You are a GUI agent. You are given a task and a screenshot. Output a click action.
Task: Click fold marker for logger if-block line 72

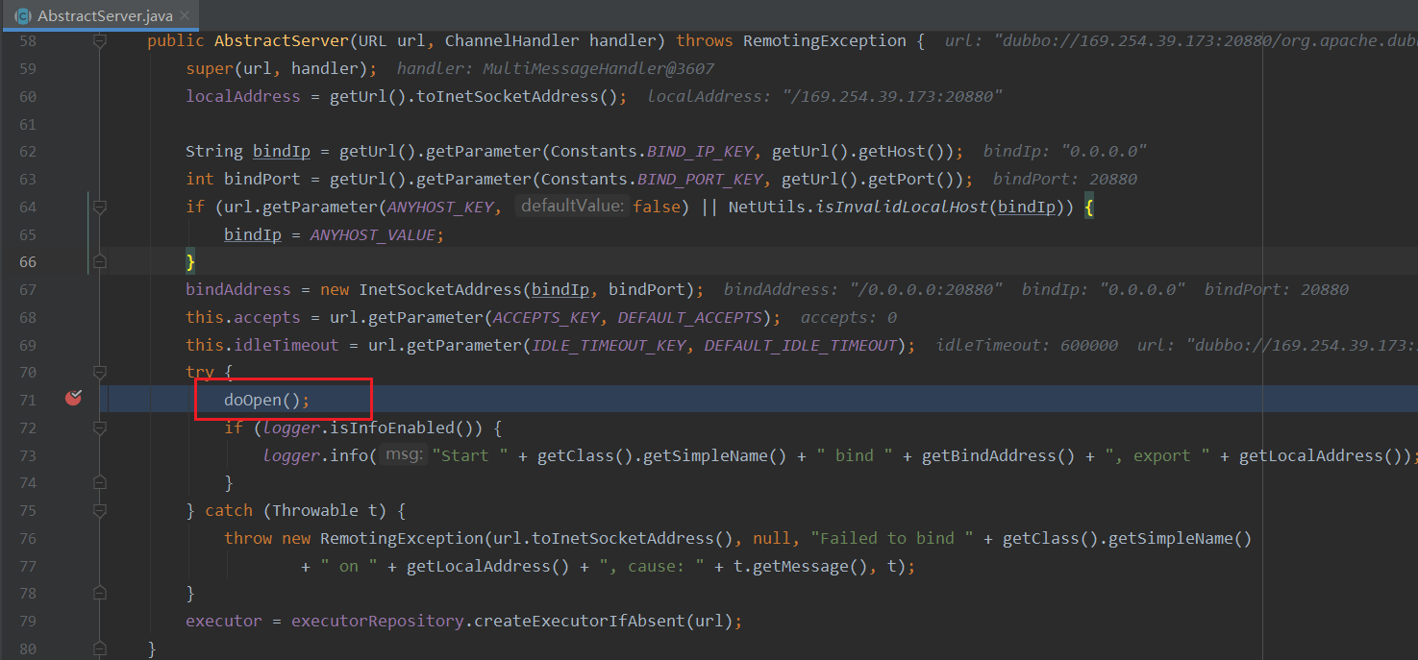click(99, 428)
